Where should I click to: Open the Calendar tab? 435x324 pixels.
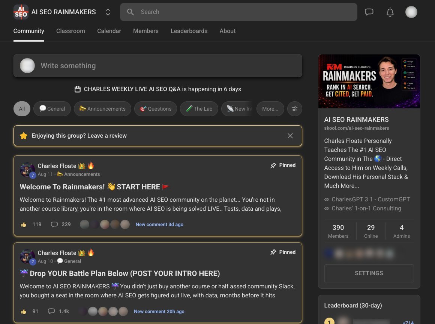[109, 31]
